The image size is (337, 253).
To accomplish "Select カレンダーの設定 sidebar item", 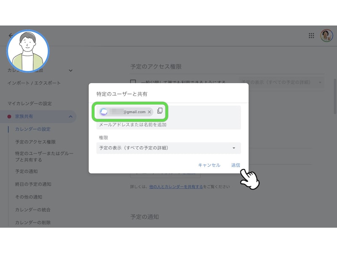I will coord(33,129).
